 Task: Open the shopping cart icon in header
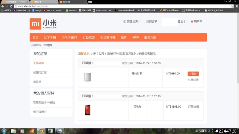(x=192, y=22)
